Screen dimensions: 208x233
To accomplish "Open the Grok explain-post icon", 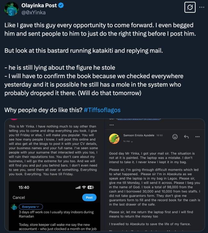I will click(x=190, y=7).
